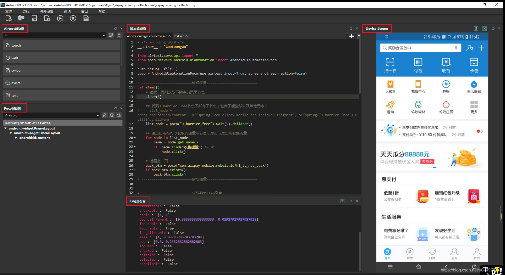This screenshot has width=505, height=275.
Task: Click the Device Screen layout grid icon
Action: pos(476,29)
